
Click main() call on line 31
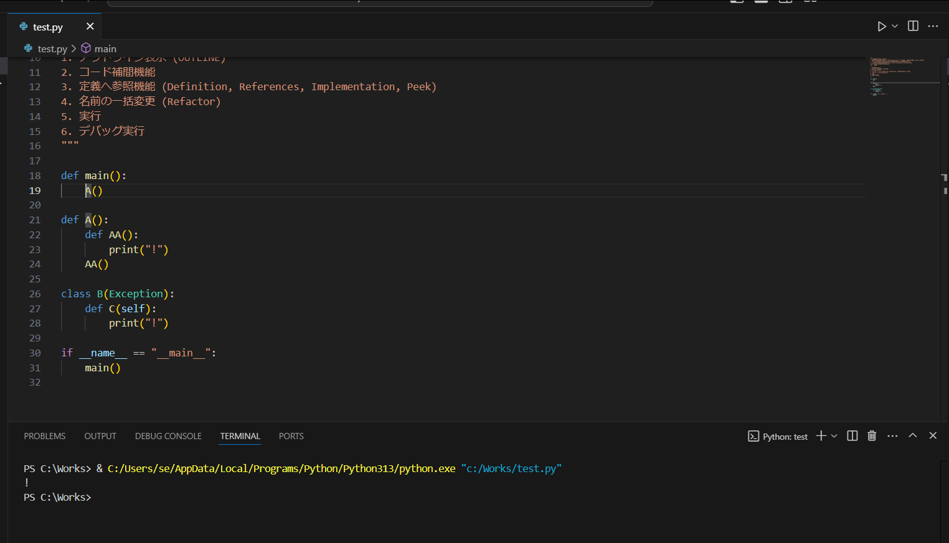[103, 368]
